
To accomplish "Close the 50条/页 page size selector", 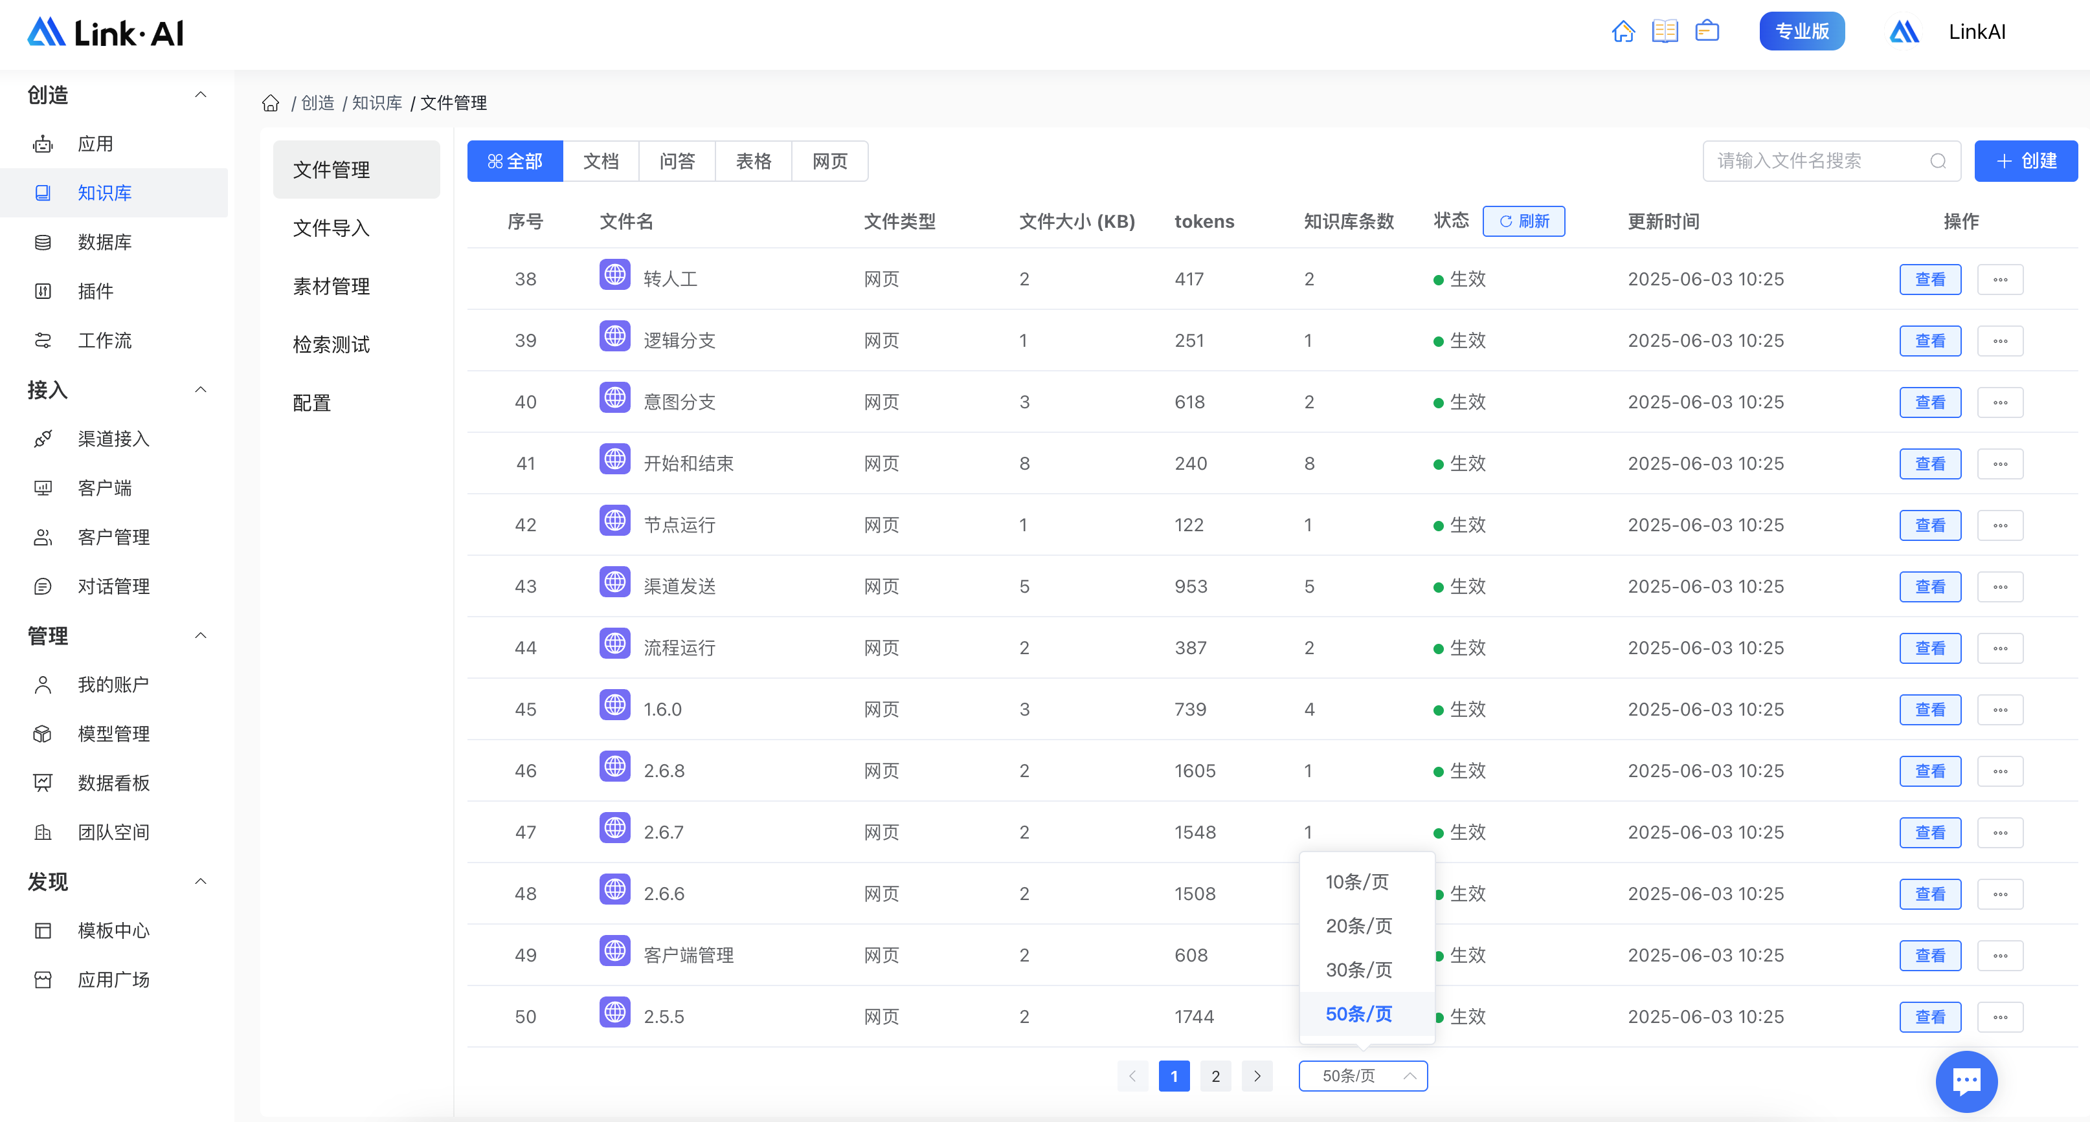I will tap(1362, 1076).
